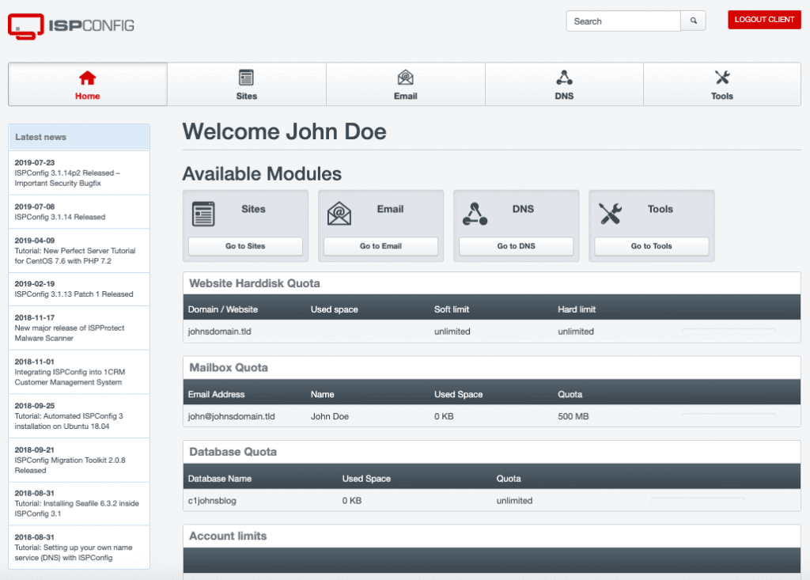Click the magnifier search button

(x=694, y=21)
